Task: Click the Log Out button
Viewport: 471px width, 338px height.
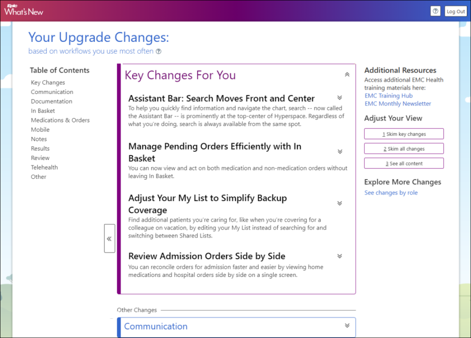Action: 455,11
